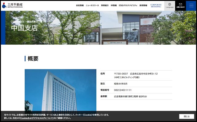Open the Language globe selector
Viewport: 197px width, 122px height.
(x=170, y=6)
